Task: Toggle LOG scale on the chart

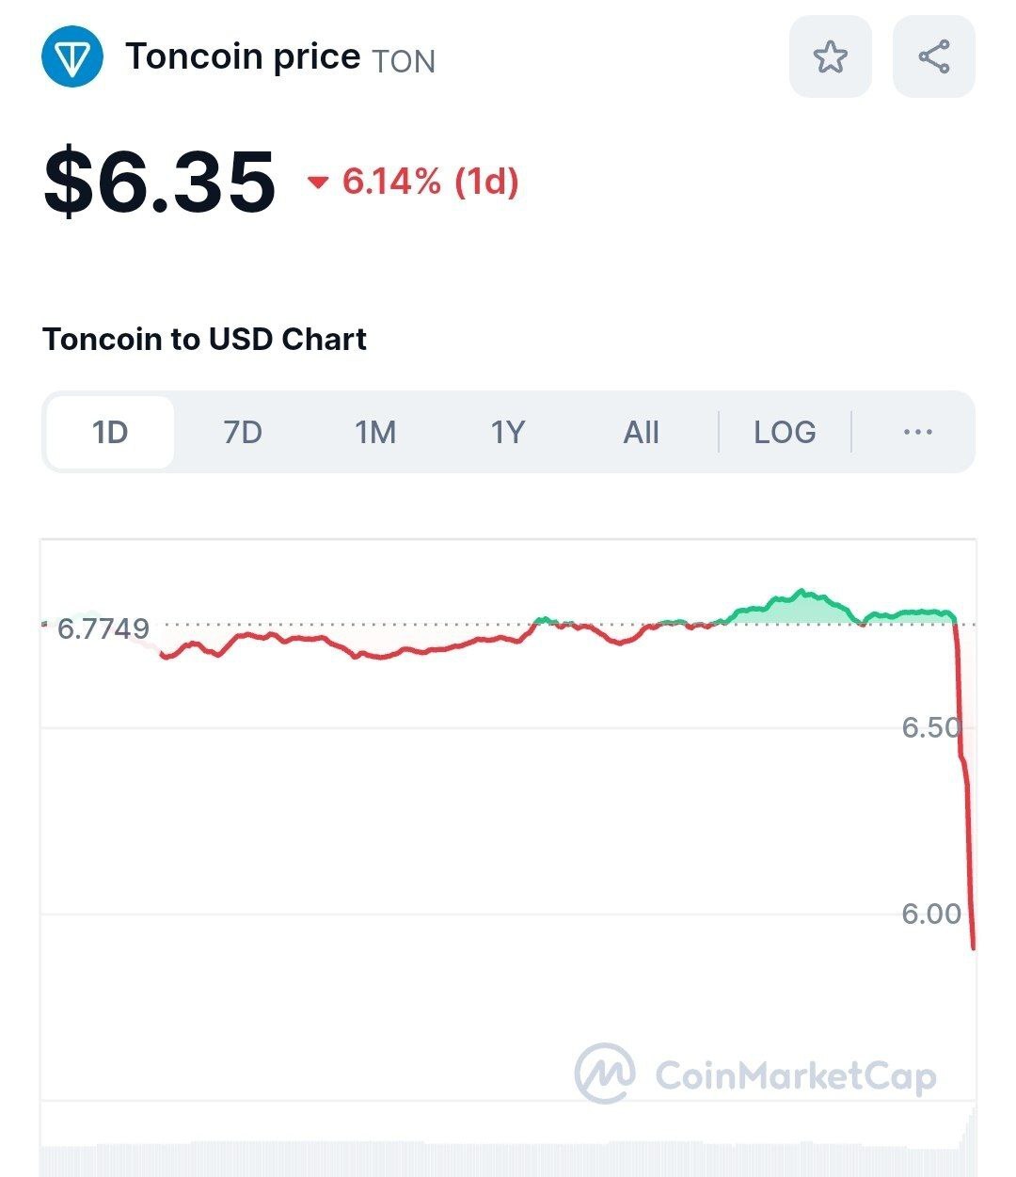Action: tap(785, 432)
